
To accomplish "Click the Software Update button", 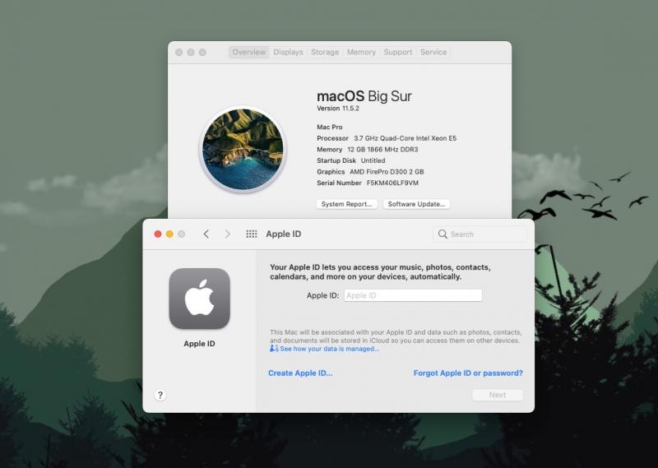I will tap(416, 204).
